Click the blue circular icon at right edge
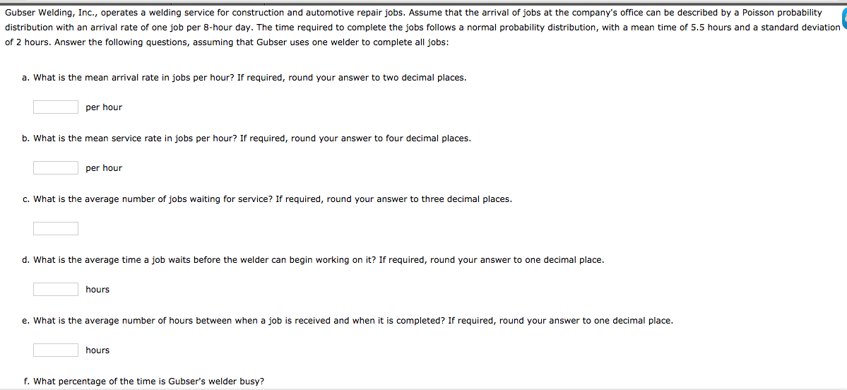847x390 pixels. click(x=843, y=25)
